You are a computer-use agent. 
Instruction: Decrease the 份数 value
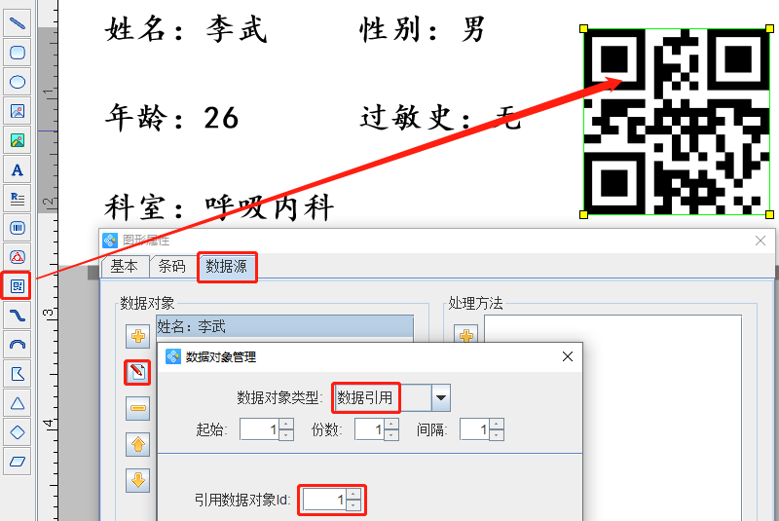click(x=391, y=435)
